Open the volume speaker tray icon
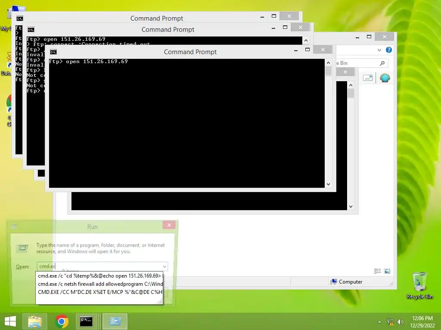 coord(400,322)
